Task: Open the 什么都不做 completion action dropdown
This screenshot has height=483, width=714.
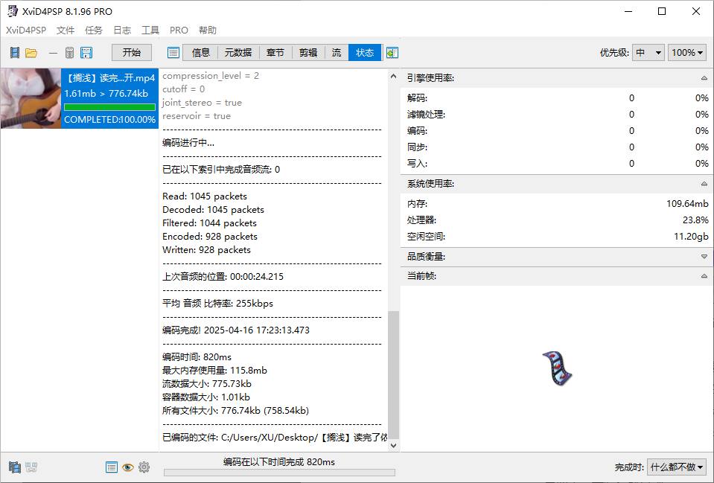Action: point(676,467)
